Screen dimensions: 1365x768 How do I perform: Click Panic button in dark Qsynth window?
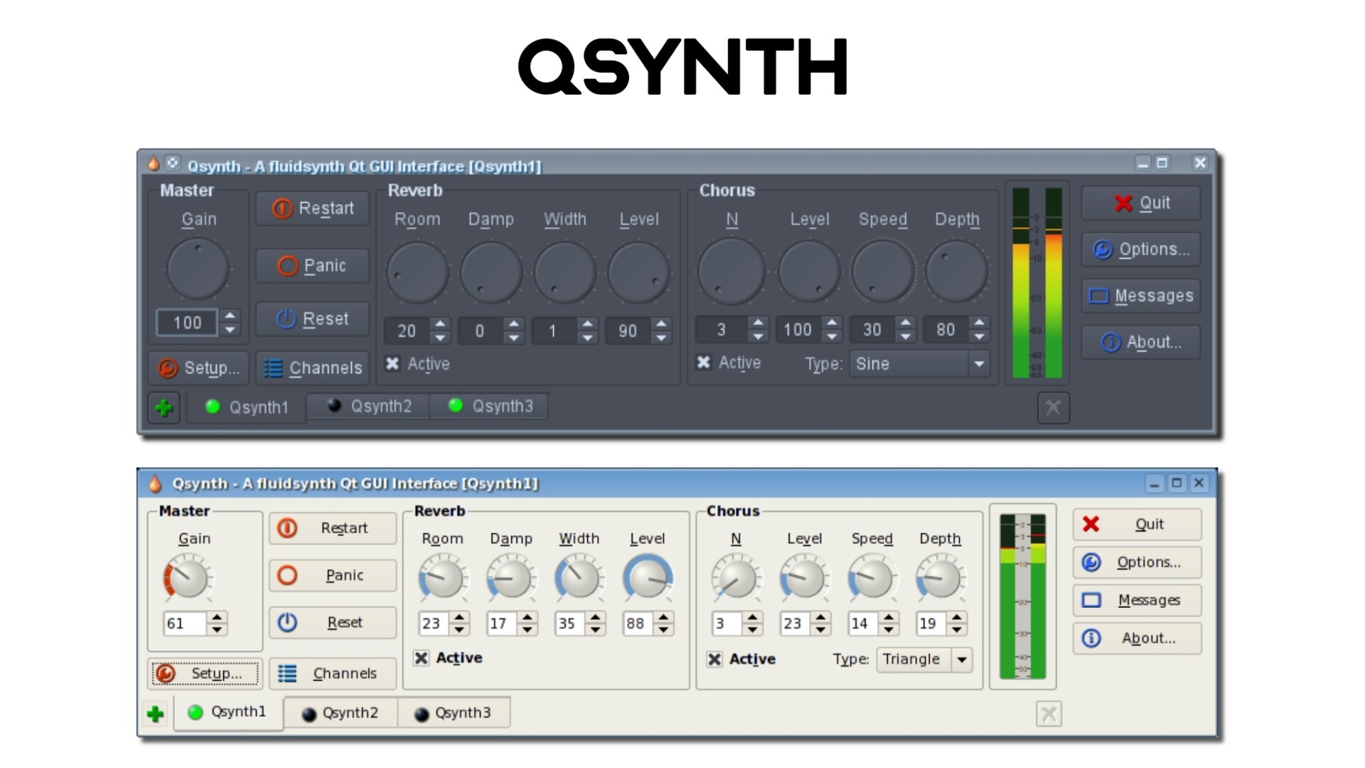[x=313, y=265]
